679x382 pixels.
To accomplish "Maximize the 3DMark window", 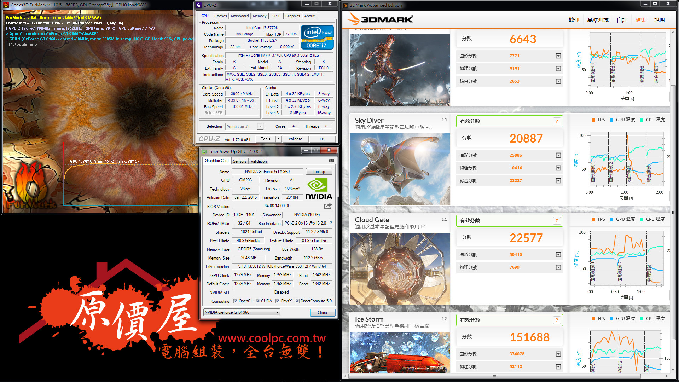I will click(x=655, y=4).
